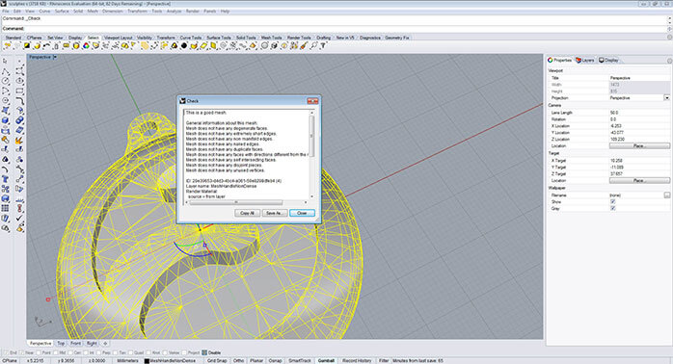Click the Target Location Place button
Image resolution: width=673 pixels, height=364 pixels.
click(x=639, y=180)
